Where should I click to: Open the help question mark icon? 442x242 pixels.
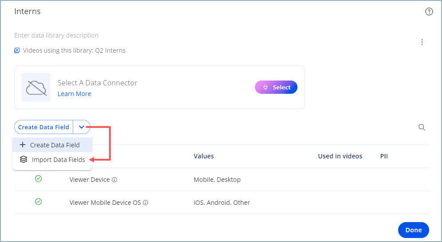[429, 12]
